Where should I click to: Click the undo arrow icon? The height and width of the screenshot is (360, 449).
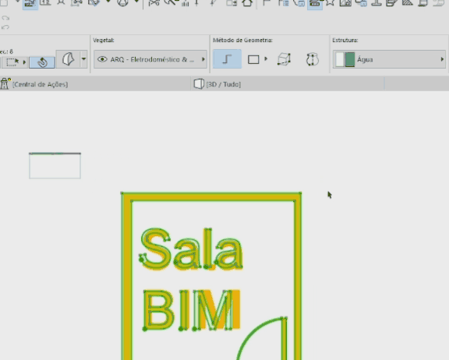(x=5, y=27)
